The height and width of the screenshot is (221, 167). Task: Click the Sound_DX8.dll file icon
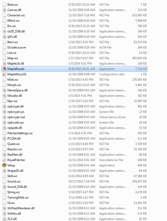point(5,187)
